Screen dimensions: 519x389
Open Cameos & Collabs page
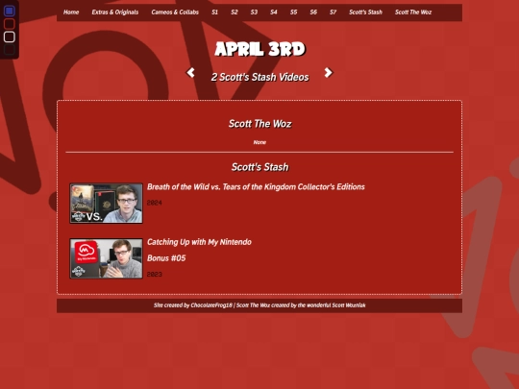point(175,12)
